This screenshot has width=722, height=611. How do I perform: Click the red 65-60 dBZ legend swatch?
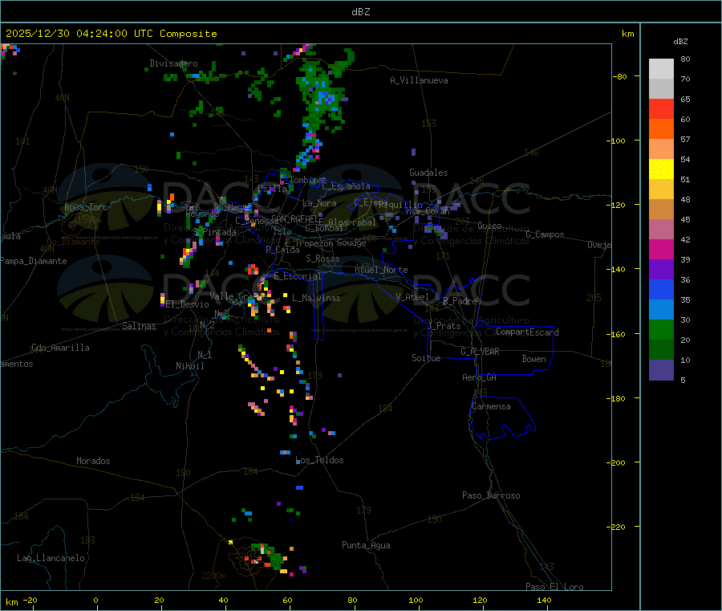[661, 108]
